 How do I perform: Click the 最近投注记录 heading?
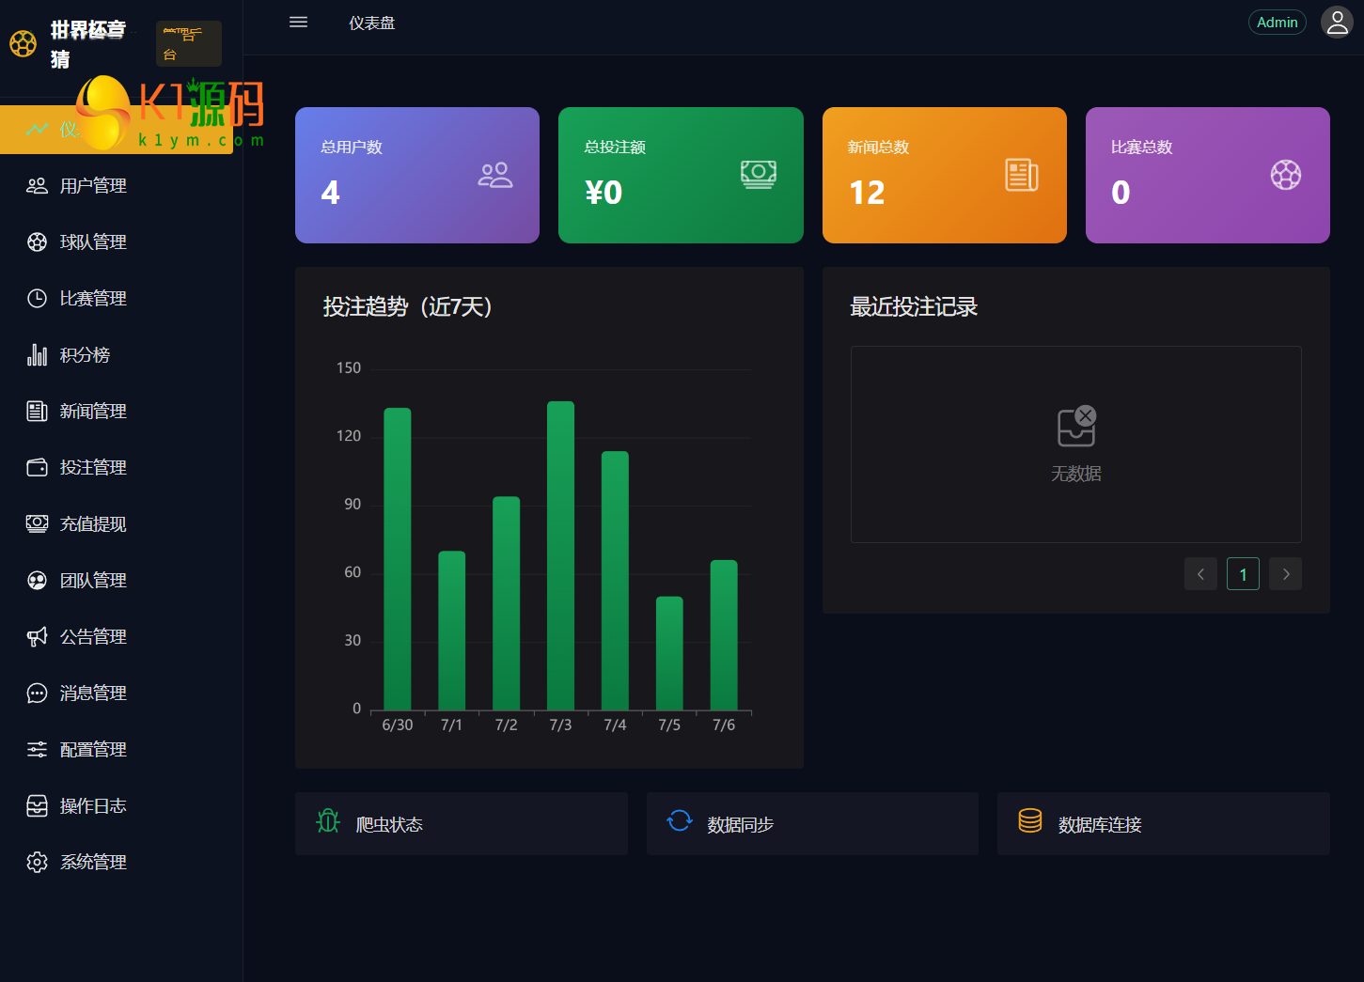tap(914, 307)
